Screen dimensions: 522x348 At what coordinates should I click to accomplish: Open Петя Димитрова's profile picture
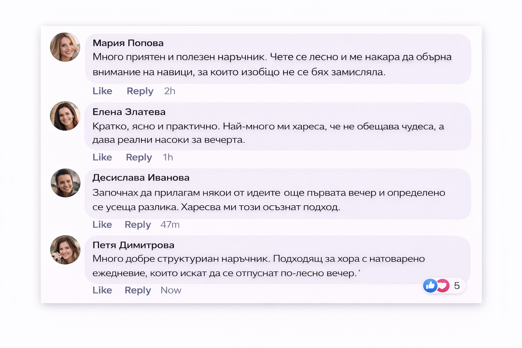65,250
